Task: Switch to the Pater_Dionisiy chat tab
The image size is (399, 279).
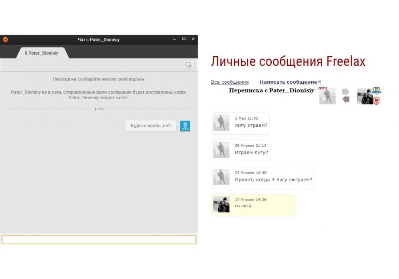Action: (41, 53)
